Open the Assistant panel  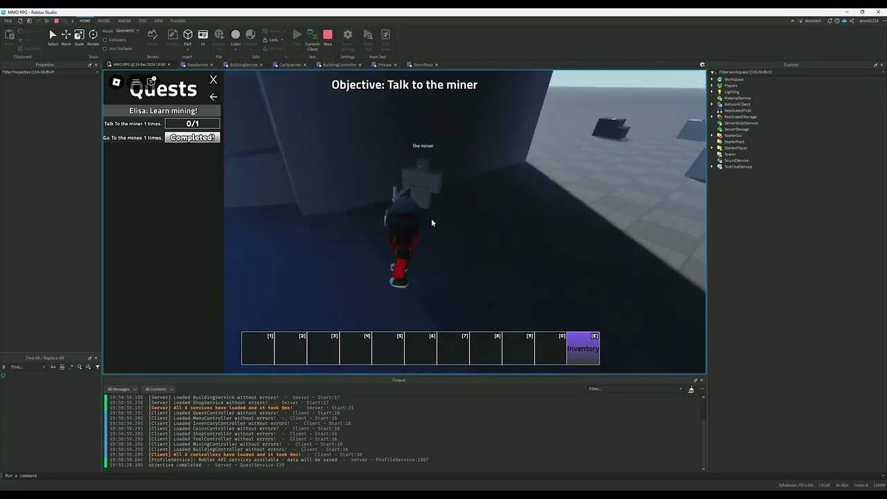pos(809,21)
